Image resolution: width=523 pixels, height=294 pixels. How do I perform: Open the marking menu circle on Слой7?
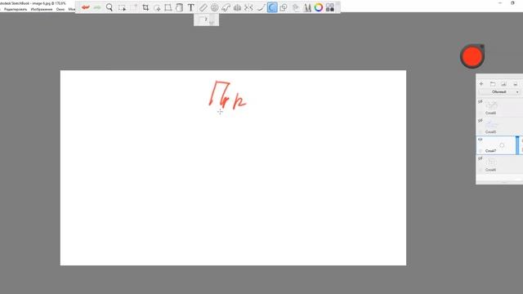[x=502, y=145]
